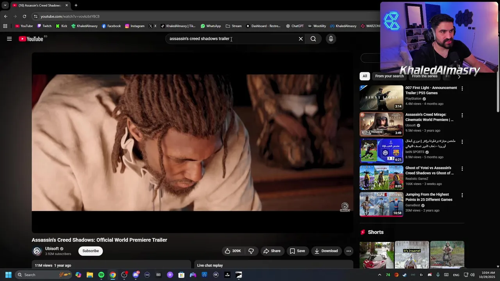This screenshot has width=500, height=281.
Task: Open options for the Jumping From Highest Points video
Action: tap(462, 195)
